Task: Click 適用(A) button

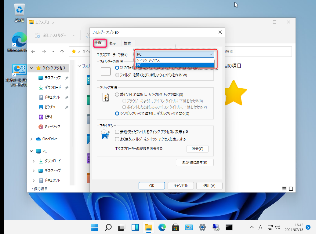Action: (x=209, y=186)
